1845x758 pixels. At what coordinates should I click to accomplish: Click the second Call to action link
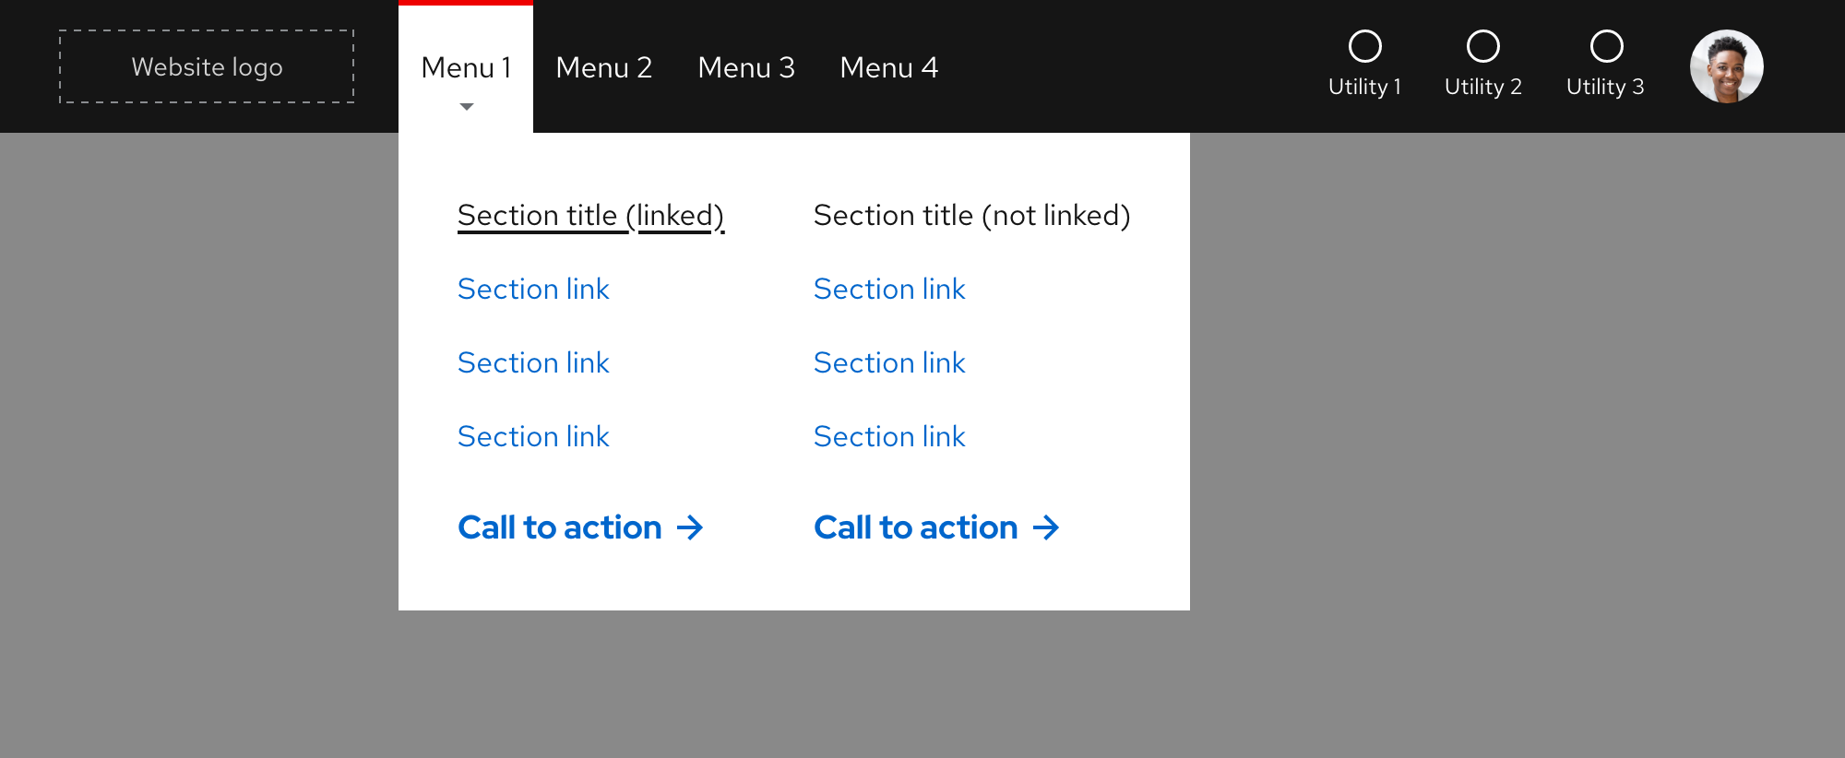point(914,527)
